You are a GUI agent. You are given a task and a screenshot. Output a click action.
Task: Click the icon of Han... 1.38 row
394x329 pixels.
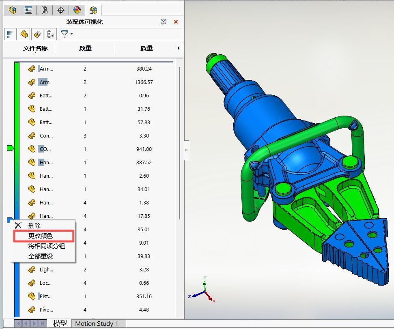coord(32,203)
